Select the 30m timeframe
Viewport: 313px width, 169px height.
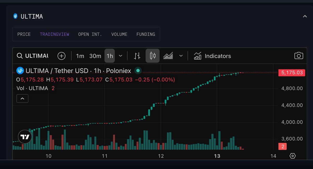(x=95, y=56)
